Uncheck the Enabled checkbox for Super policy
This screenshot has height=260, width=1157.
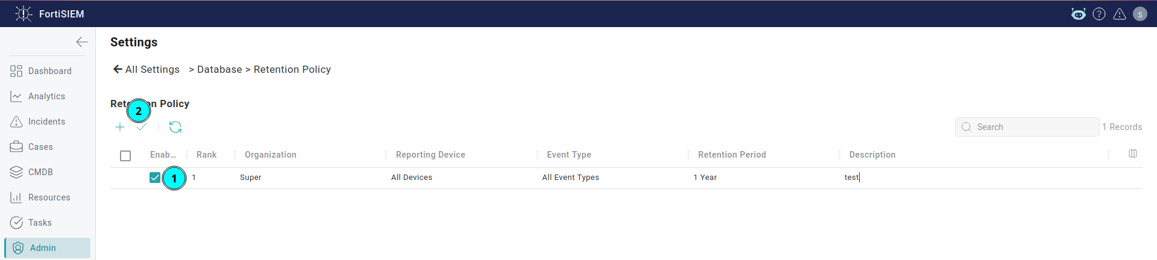(155, 178)
